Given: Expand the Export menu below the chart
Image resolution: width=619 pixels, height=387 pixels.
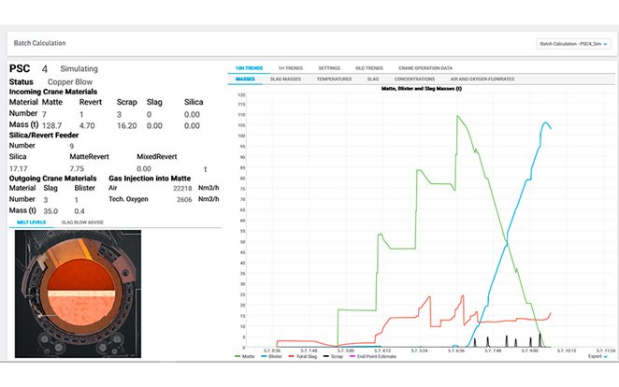Looking at the screenshot, I should [x=597, y=356].
